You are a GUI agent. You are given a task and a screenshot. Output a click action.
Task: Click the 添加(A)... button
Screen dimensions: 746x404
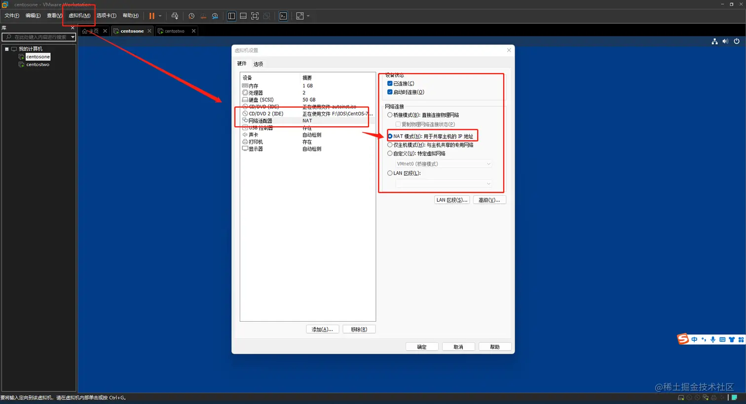coord(322,329)
